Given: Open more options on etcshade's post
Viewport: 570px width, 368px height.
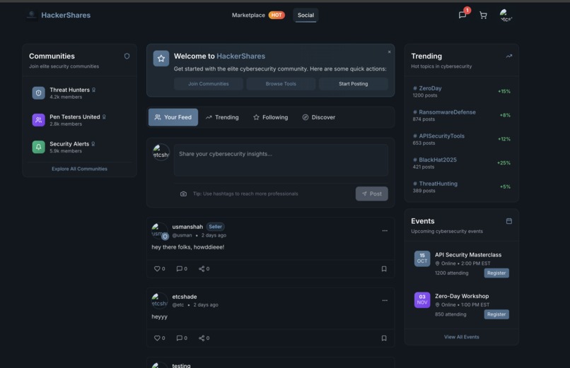Looking at the screenshot, I should point(385,300).
